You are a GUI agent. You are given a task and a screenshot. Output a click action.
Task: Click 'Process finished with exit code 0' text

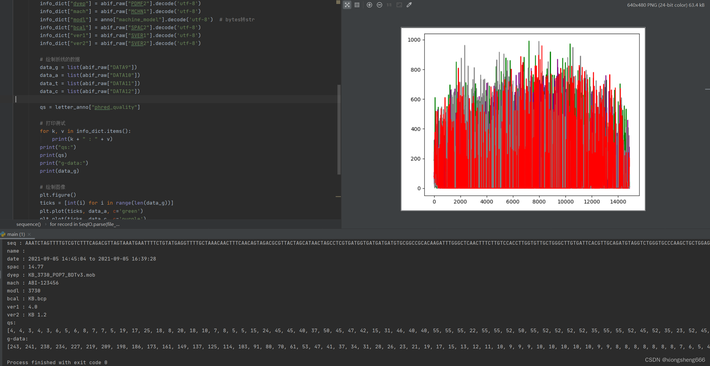tap(57, 362)
